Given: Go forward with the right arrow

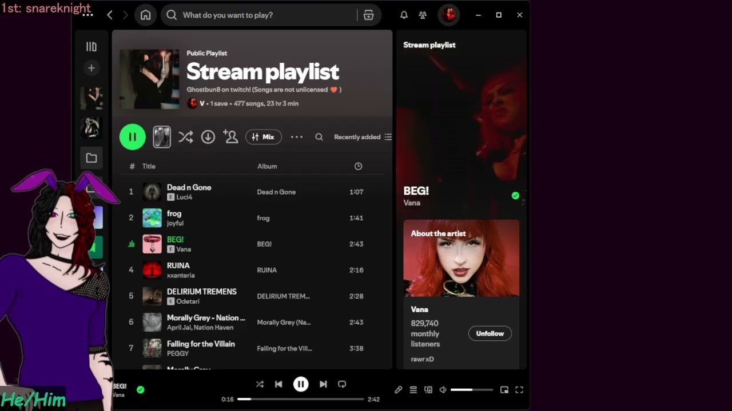Looking at the screenshot, I should coord(125,15).
